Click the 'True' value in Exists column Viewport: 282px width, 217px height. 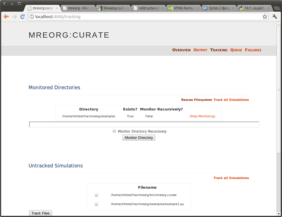tap(130, 116)
